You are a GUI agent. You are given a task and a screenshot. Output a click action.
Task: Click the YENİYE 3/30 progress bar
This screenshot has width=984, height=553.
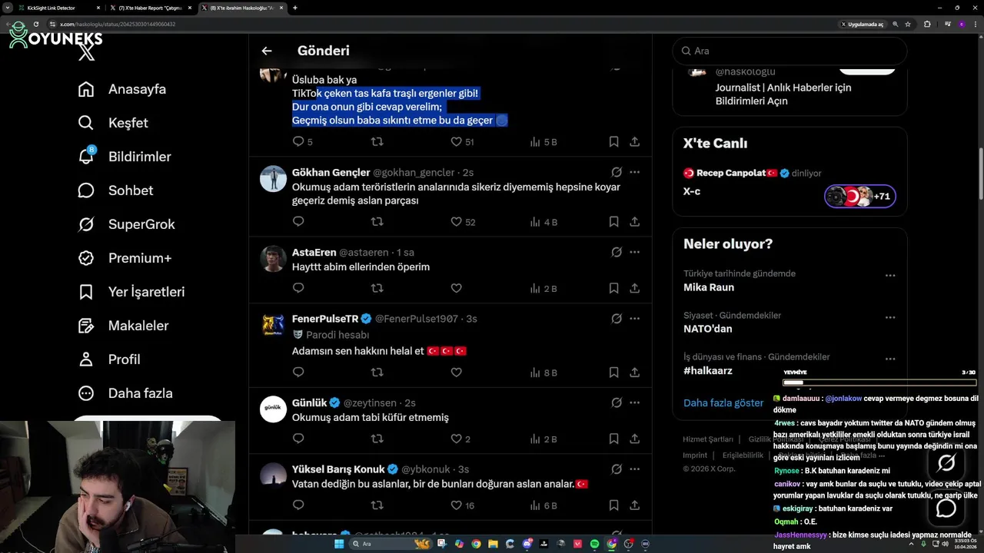click(879, 382)
